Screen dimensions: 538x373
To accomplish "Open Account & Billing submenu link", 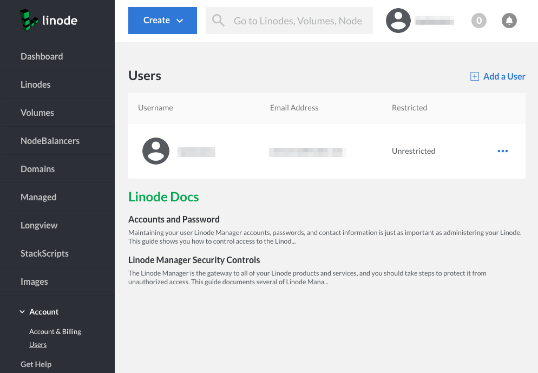I will [55, 331].
